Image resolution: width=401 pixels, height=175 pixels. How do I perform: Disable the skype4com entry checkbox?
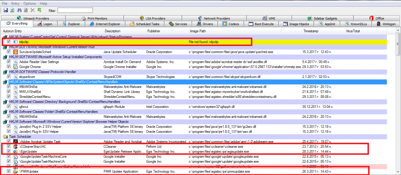(x=9, y=77)
